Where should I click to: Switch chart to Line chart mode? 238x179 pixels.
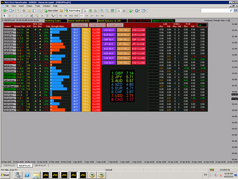(96, 11)
